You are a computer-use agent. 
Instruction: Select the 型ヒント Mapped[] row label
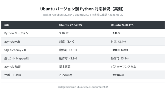[x=16, y=58]
